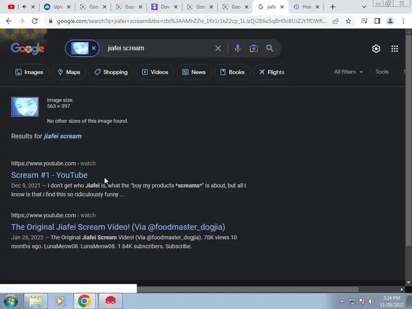Open the network tray icon
This screenshot has height=309, width=412.
tap(352, 302)
